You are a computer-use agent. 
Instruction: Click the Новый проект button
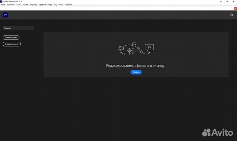point(11,37)
